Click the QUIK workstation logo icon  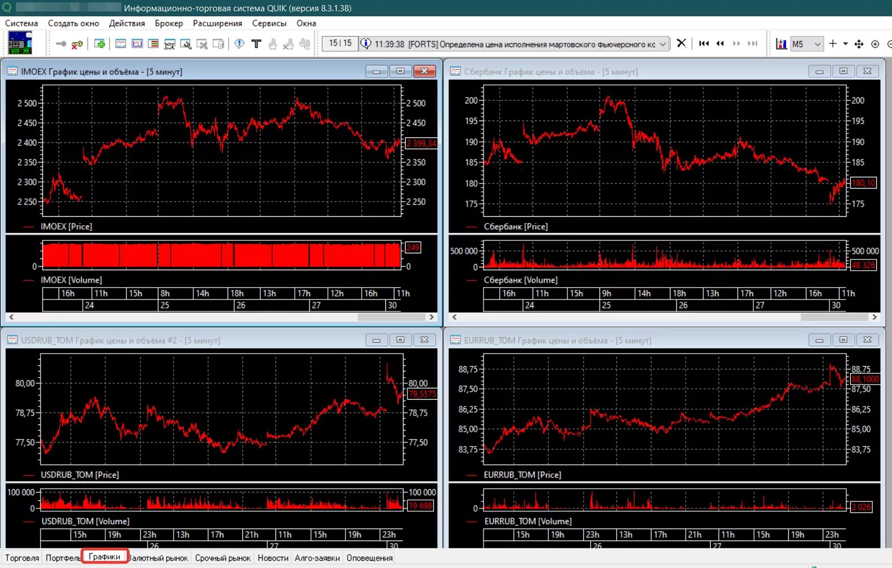[x=20, y=43]
